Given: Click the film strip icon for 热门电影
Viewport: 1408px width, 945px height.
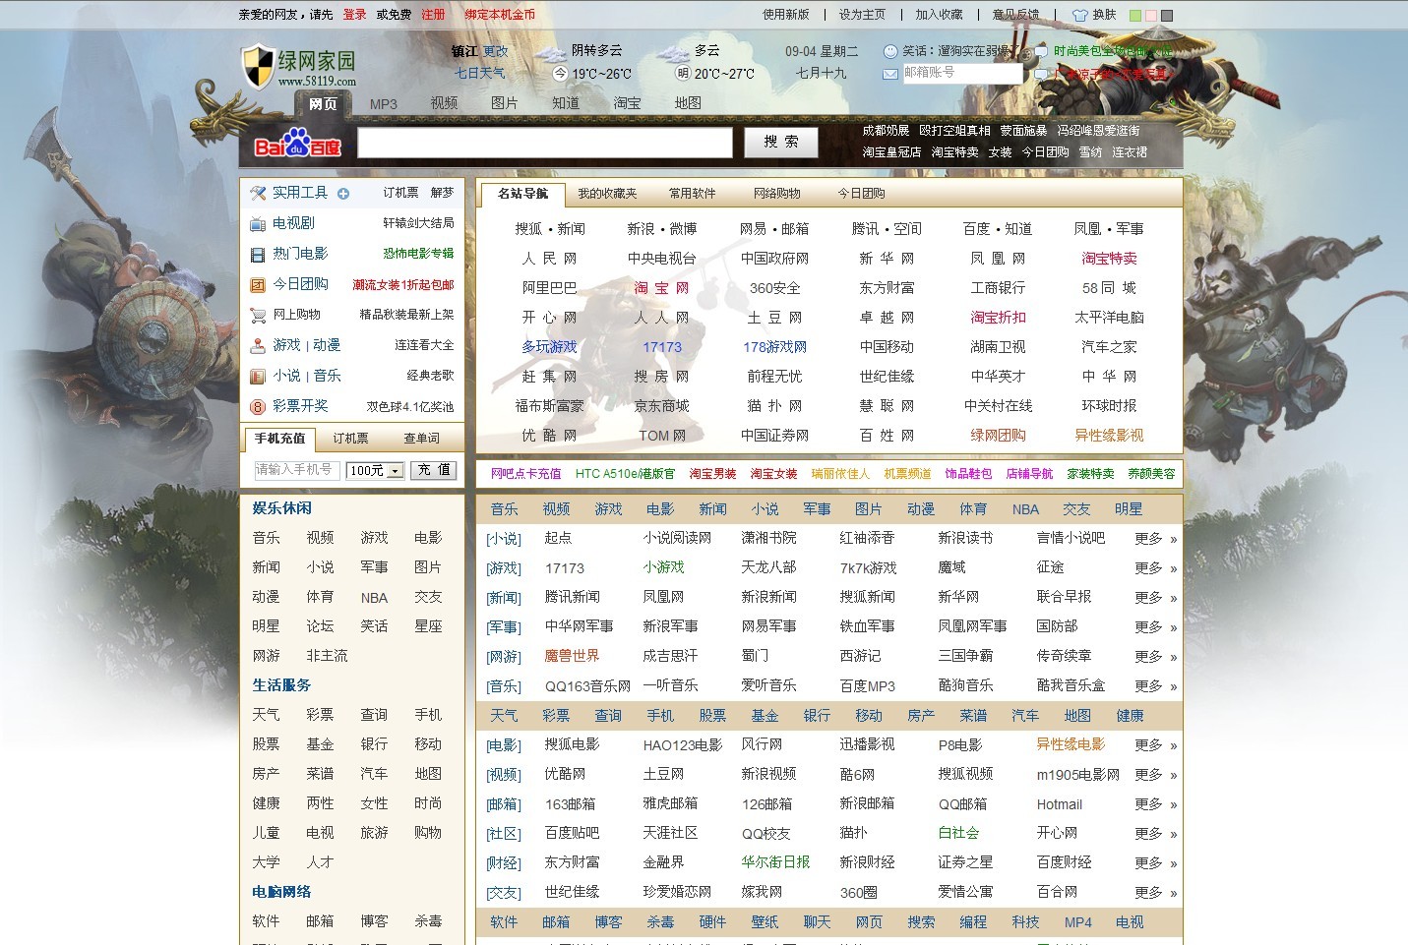Looking at the screenshot, I should tap(258, 255).
